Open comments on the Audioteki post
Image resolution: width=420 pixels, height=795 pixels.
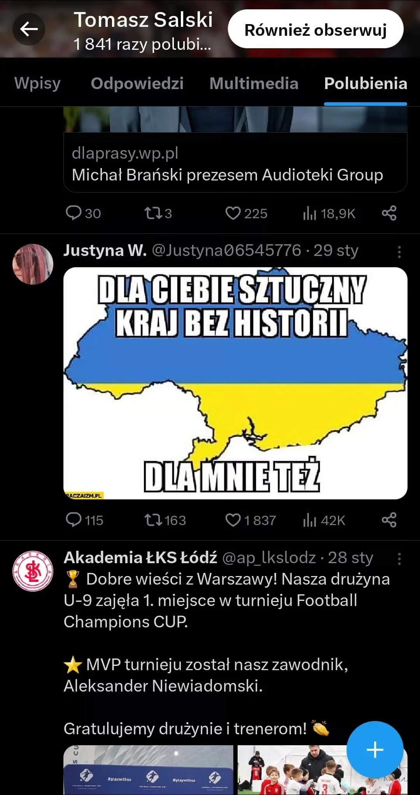(x=83, y=213)
